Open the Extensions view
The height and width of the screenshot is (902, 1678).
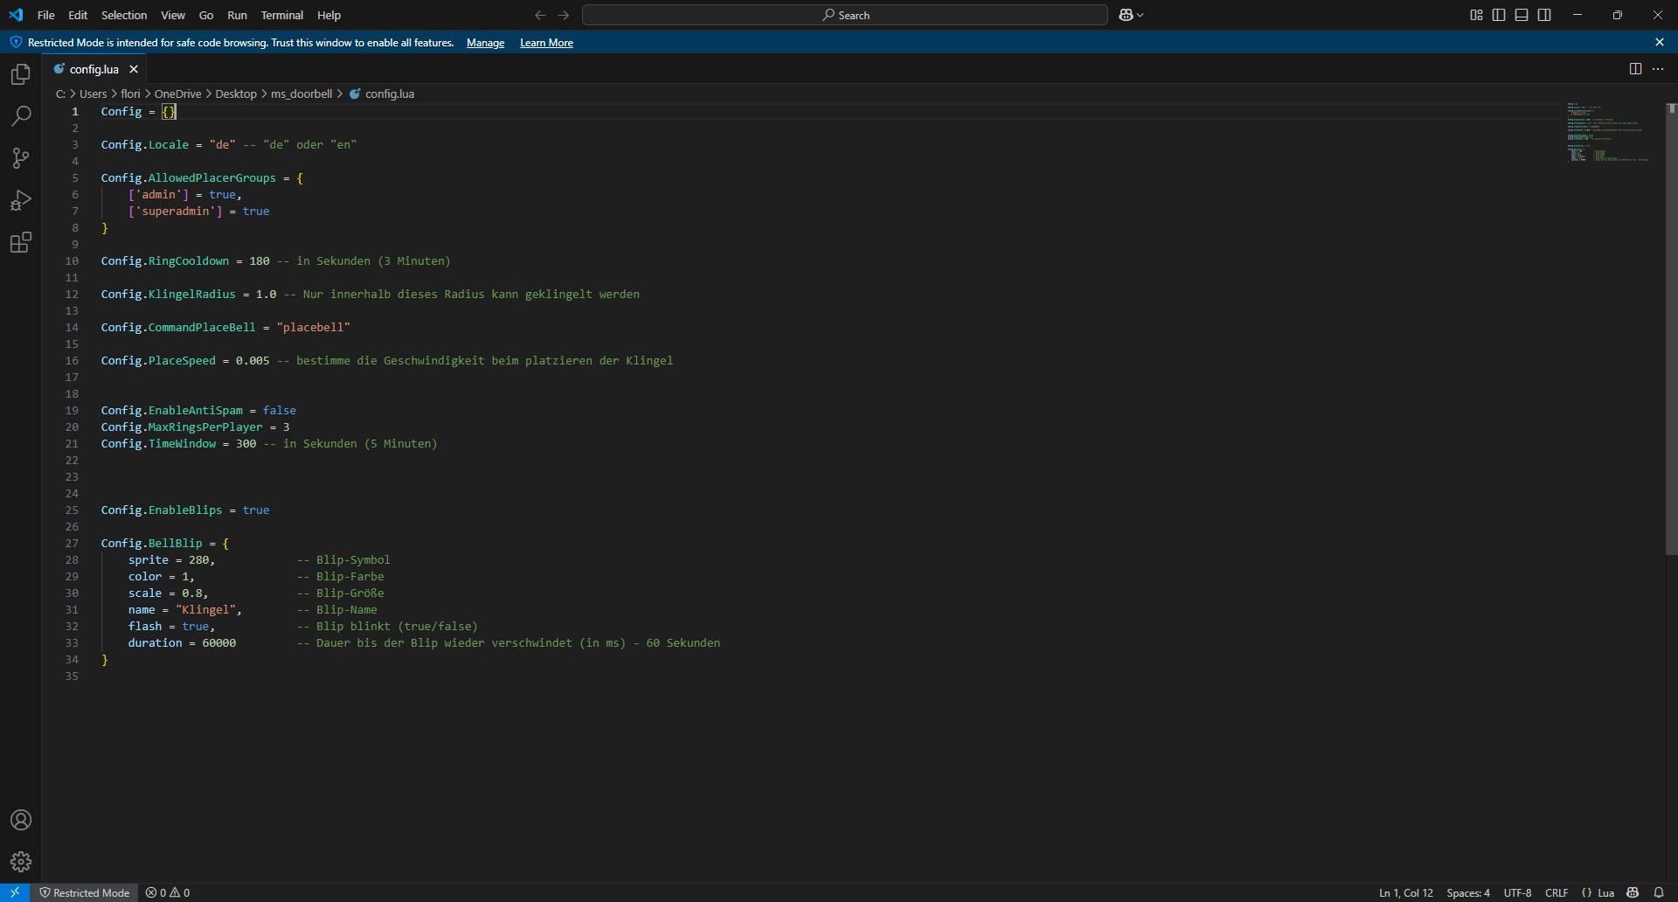click(21, 242)
